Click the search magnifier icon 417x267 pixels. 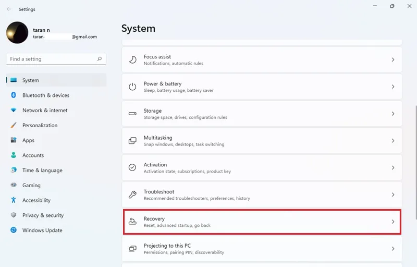(x=100, y=59)
